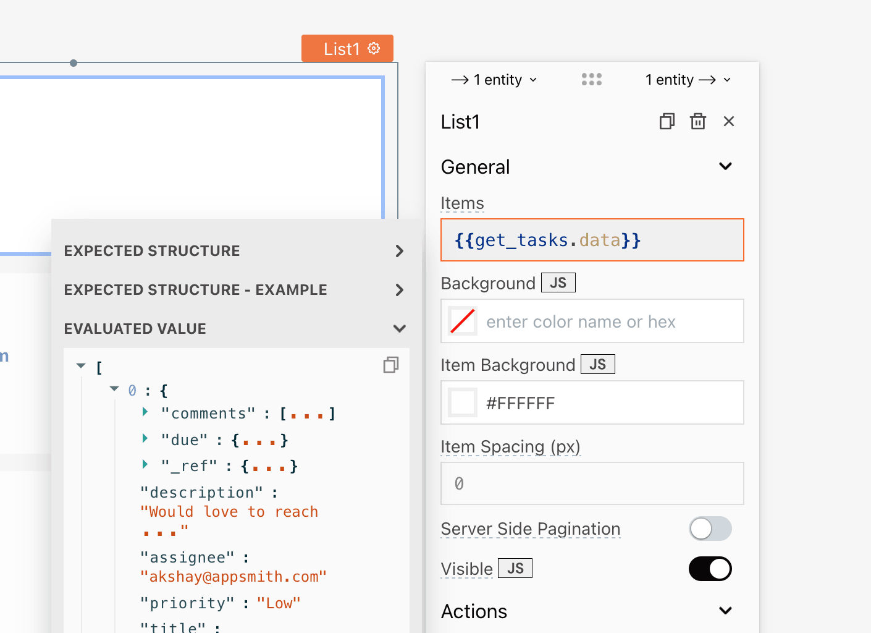Click the Item Background white color swatch
This screenshot has width=871, height=633.
pyautogui.click(x=463, y=403)
